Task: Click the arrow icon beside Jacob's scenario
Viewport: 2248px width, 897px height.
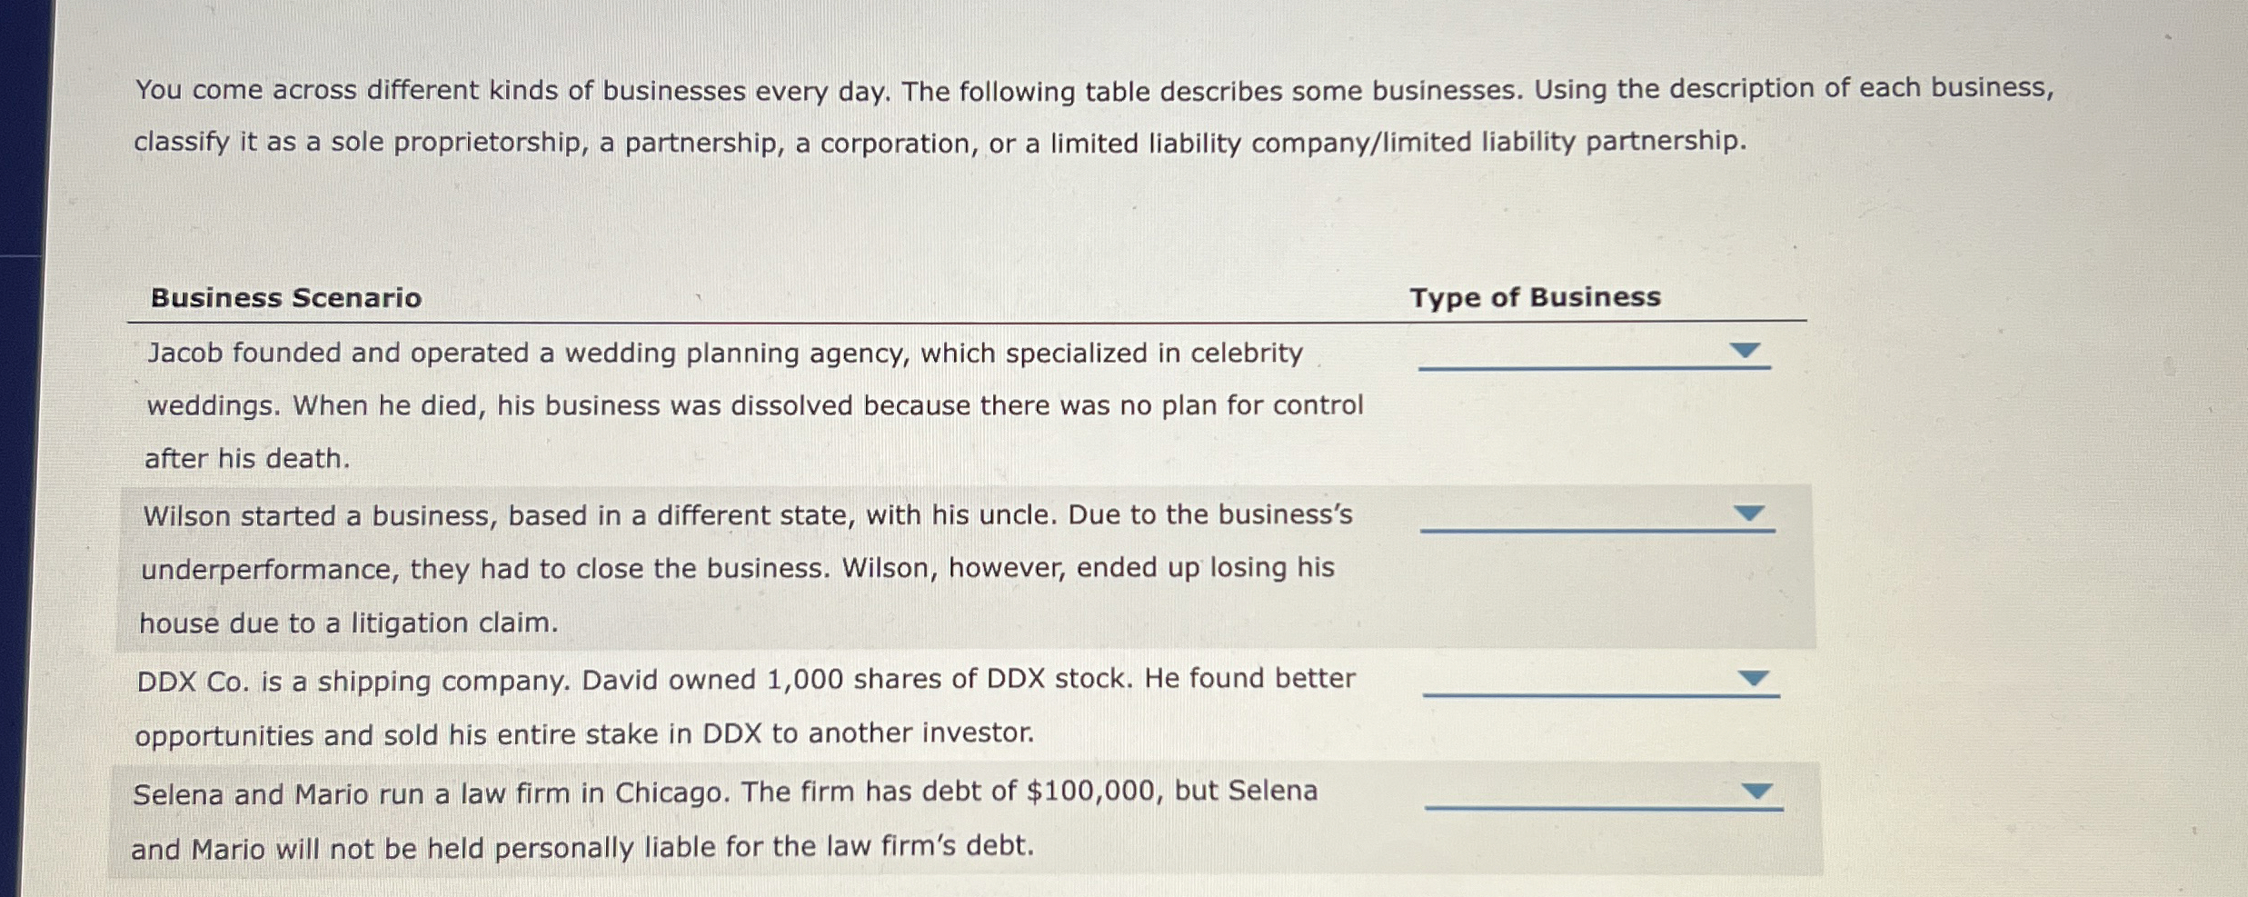Action: tap(1745, 350)
